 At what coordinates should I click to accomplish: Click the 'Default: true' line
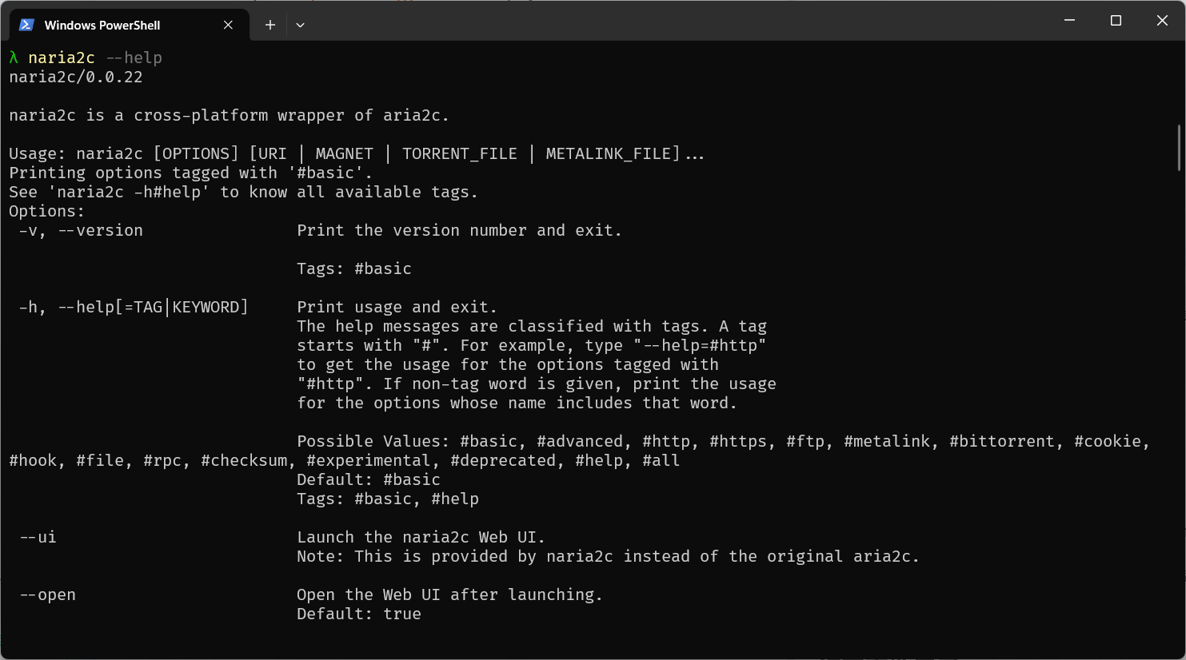click(359, 614)
